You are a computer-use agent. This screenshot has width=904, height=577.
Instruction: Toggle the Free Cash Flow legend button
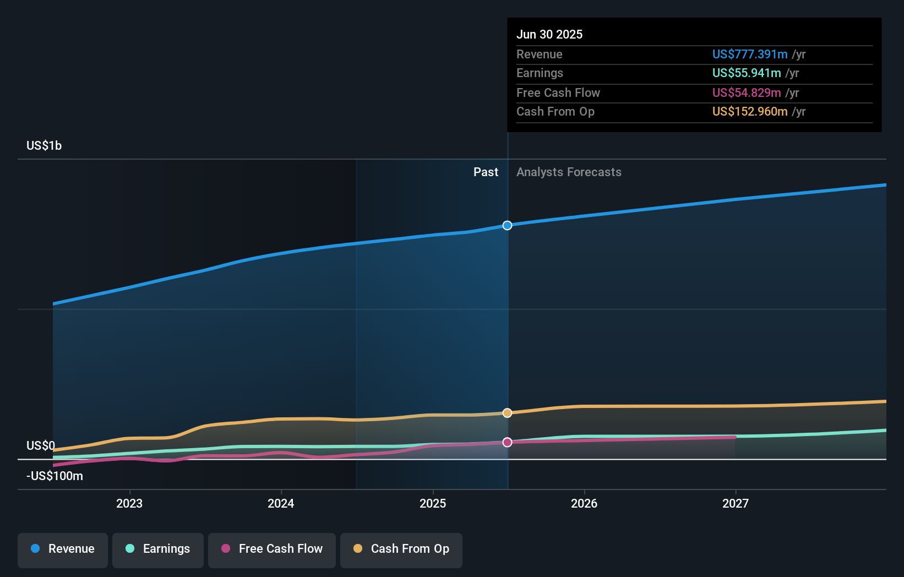[x=272, y=550]
